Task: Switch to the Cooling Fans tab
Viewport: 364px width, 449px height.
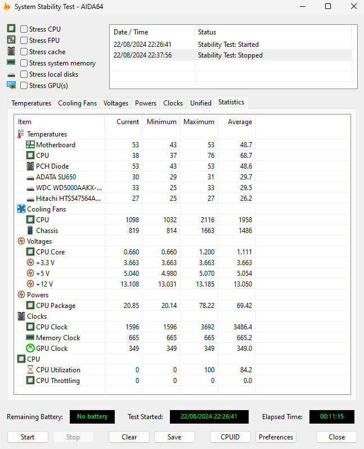Action: click(77, 103)
